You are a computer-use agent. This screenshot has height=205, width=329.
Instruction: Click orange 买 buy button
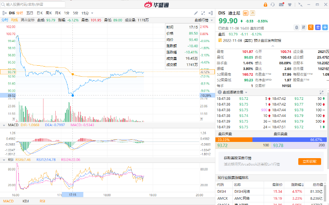pos(311,27)
